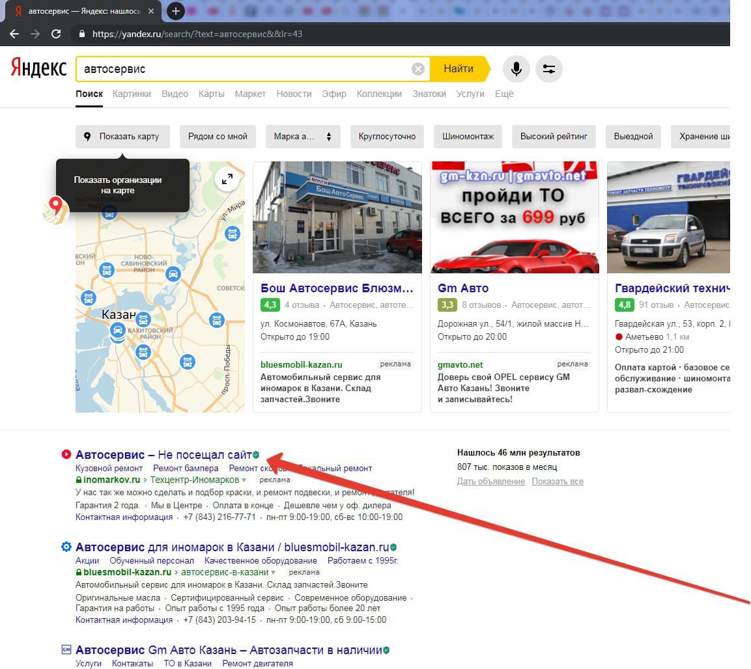Open the Услуги tab
Viewport: 751px width, 669px height.
tap(470, 94)
